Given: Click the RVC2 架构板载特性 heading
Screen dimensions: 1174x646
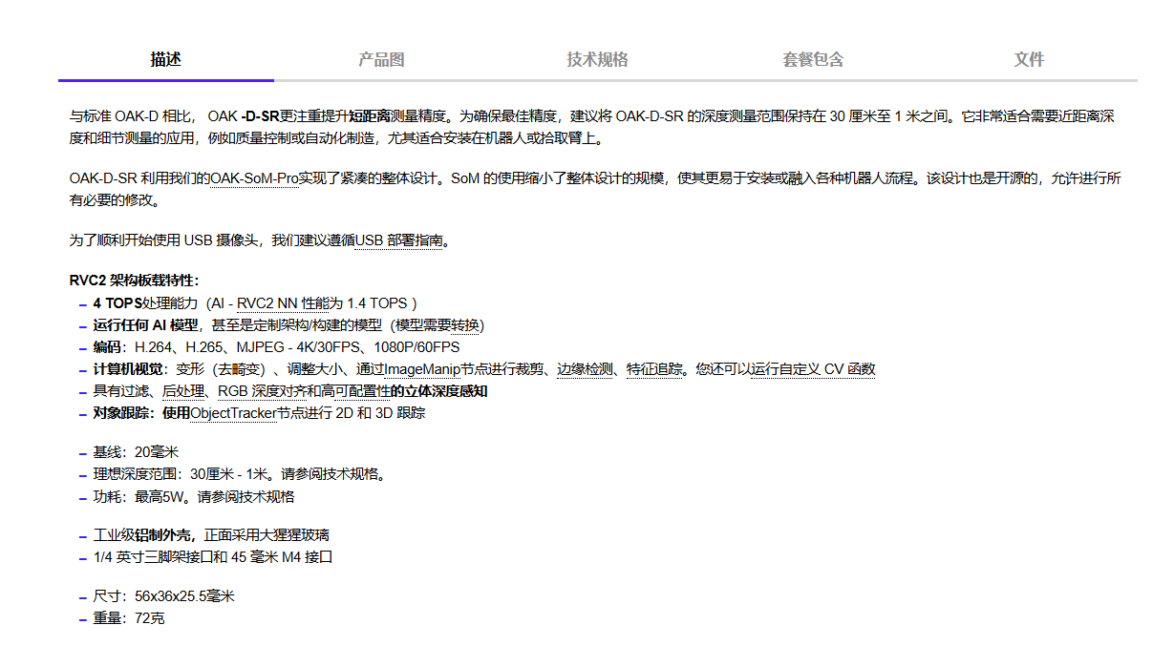Looking at the screenshot, I should [134, 281].
